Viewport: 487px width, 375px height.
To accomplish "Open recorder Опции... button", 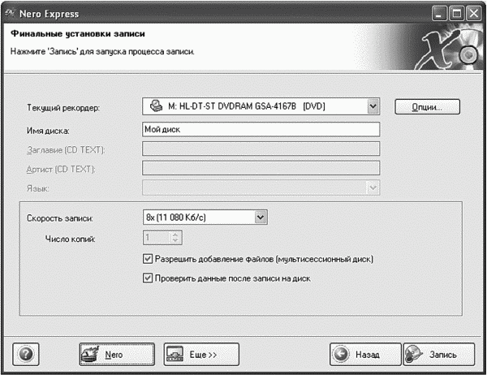I will [x=428, y=107].
